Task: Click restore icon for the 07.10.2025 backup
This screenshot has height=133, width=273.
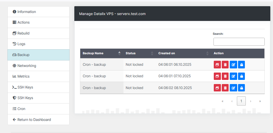Action: coord(217,76)
